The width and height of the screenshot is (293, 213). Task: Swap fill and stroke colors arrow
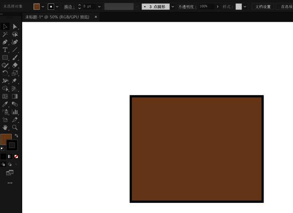(x=16, y=136)
